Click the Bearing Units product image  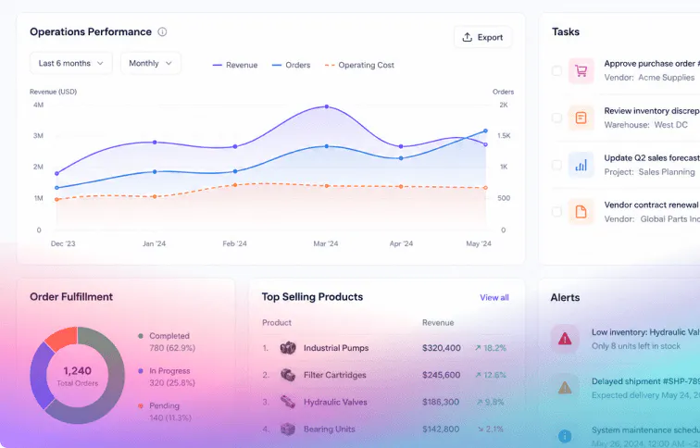click(288, 429)
